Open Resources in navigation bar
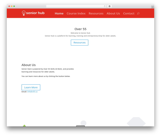 pyautogui.click(x=96, y=14)
